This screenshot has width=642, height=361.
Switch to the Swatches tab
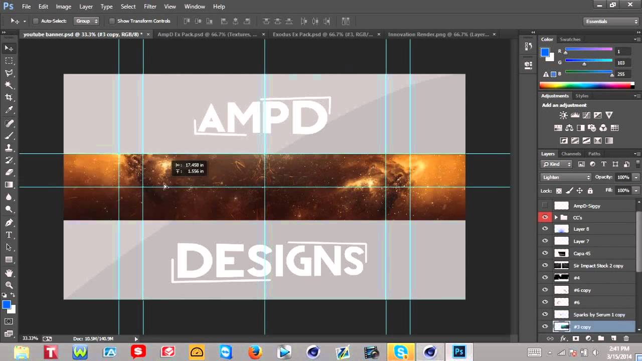coord(570,39)
